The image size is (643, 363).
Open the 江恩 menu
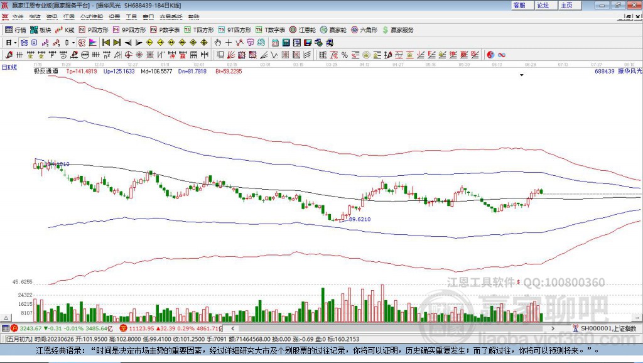(x=69, y=17)
